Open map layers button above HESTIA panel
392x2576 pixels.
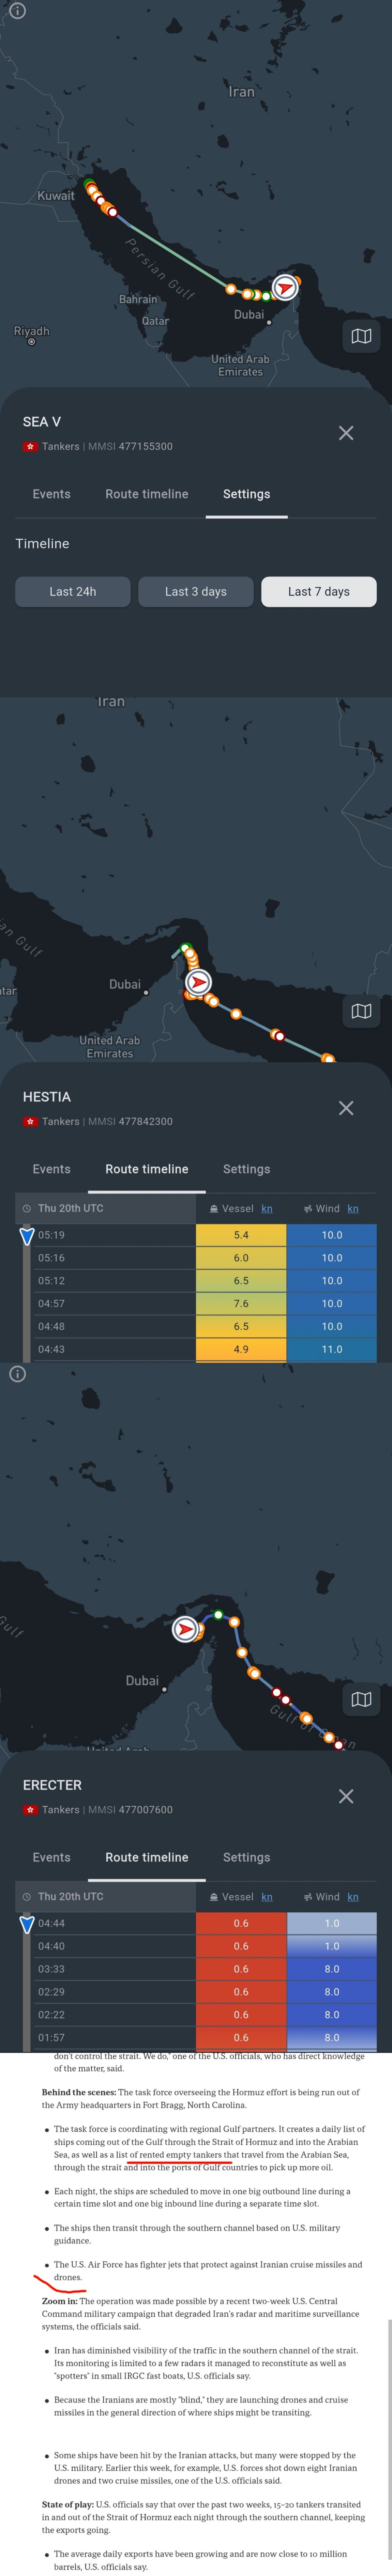pyautogui.click(x=361, y=1011)
